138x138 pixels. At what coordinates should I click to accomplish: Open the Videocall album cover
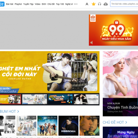click(68, 126)
